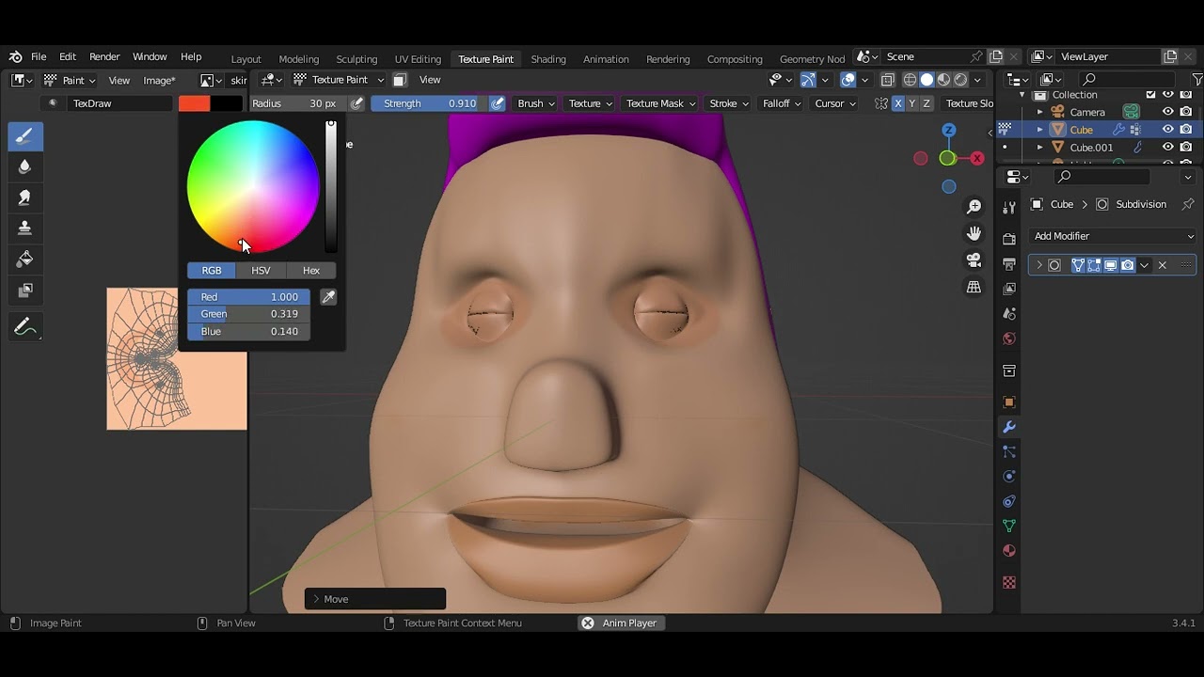Toggle radius pen pressure icon
The width and height of the screenshot is (1204, 677).
click(356, 103)
